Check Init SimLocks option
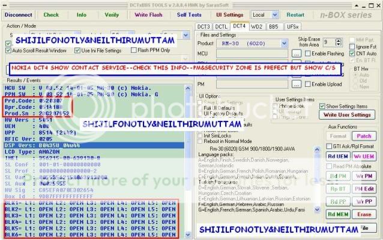 (x=200, y=136)
